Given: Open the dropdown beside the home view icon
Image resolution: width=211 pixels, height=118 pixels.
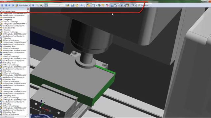Looking at the screenshot, I should 84,6.
